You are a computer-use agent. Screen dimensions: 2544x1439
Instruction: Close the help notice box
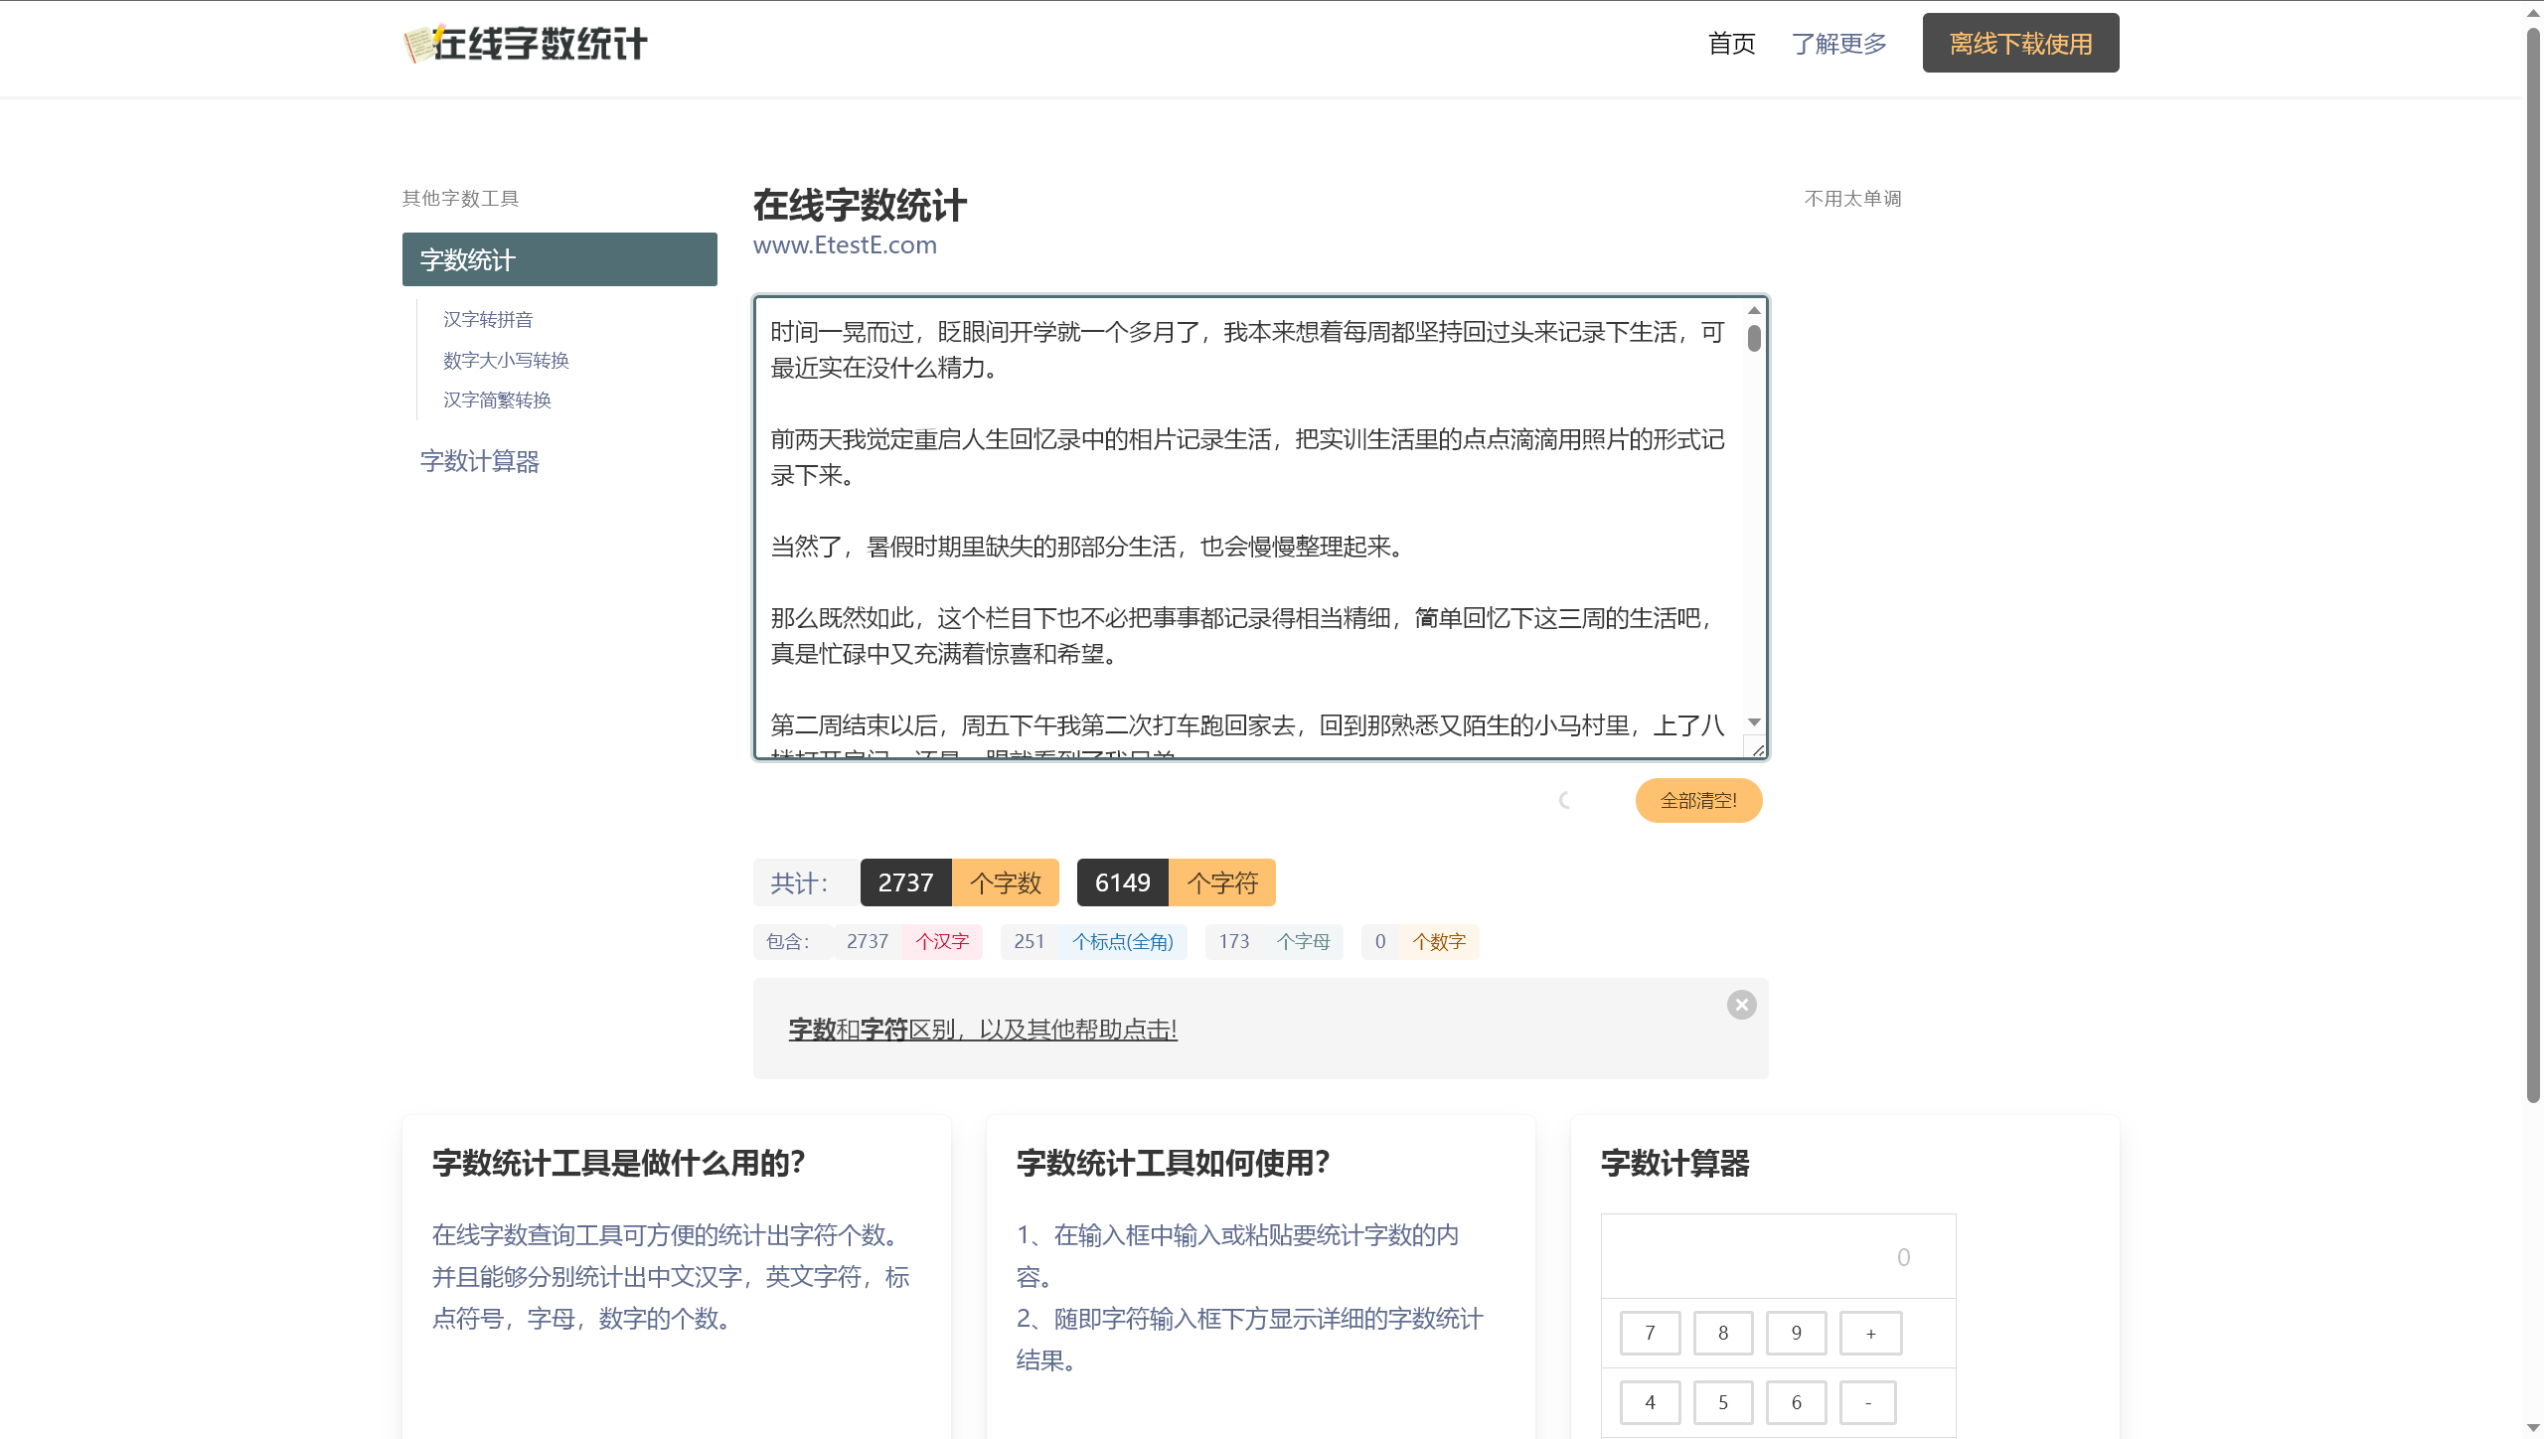(x=1741, y=1005)
